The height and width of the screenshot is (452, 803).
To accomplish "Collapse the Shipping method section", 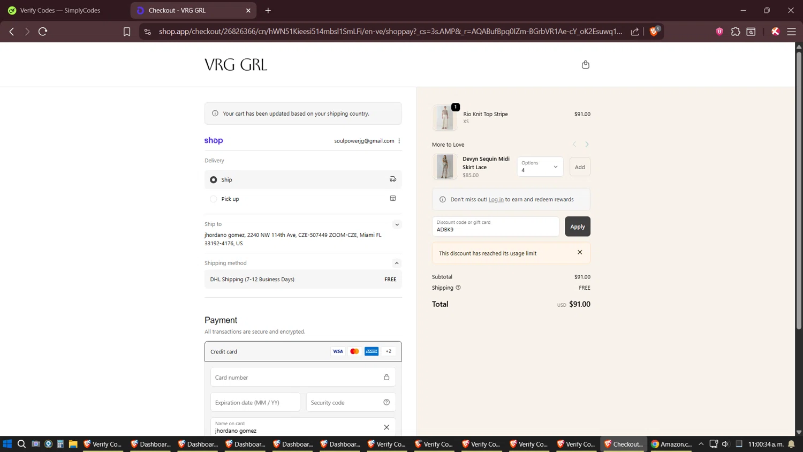I will [x=397, y=263].
